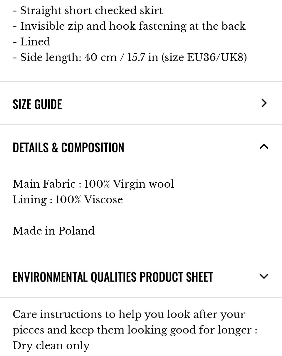This screenshot has height=356, width=282.
Task: Toggle the DETAILS & COMPOSITION section header
Action: point(68,147)
